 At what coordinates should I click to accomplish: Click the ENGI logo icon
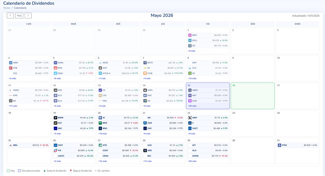pos(56,73)
